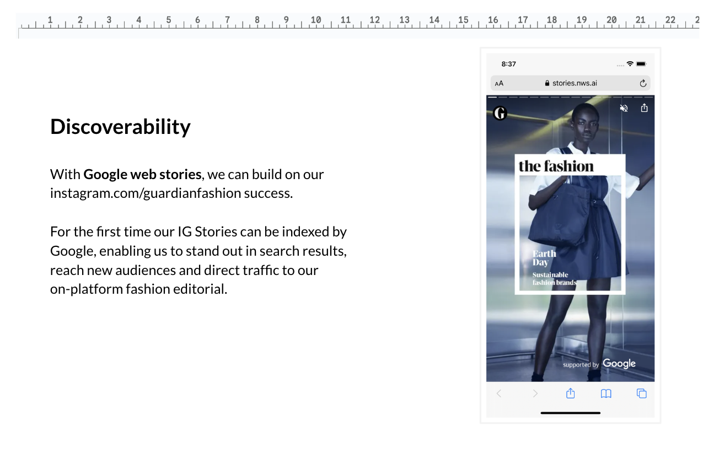Screen dimensions: 719x453
Task: Click the Guardian G logo on the story
Action: click(500, 114)
